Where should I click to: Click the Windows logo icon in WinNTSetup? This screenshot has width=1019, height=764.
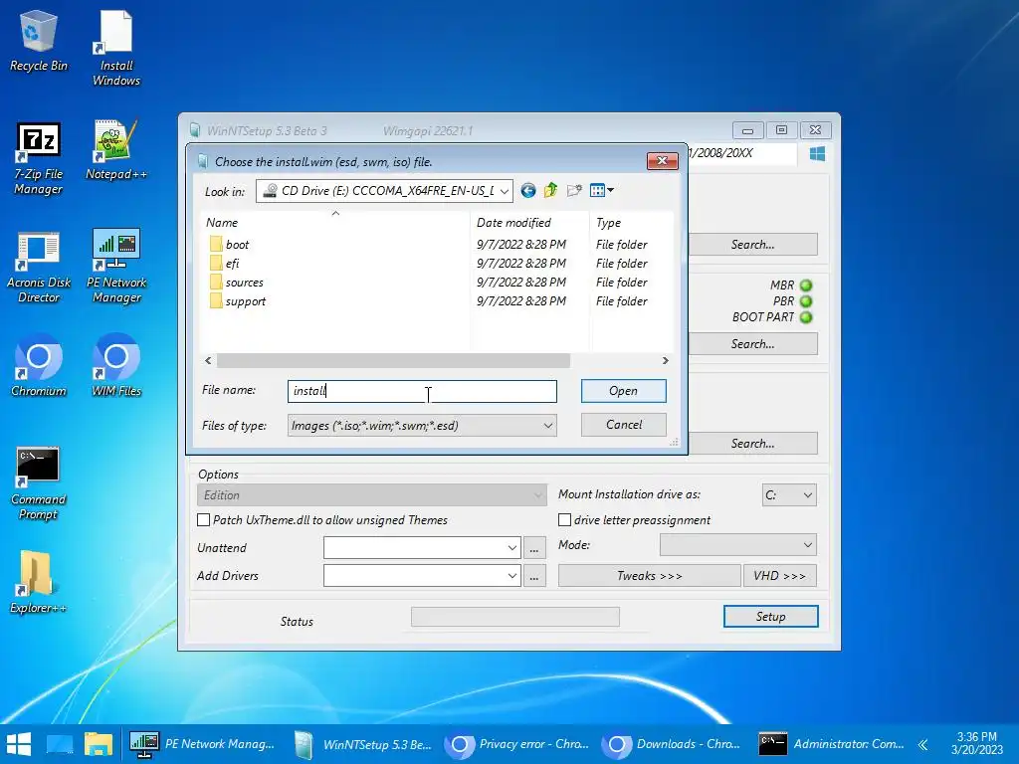coord(817,154)
